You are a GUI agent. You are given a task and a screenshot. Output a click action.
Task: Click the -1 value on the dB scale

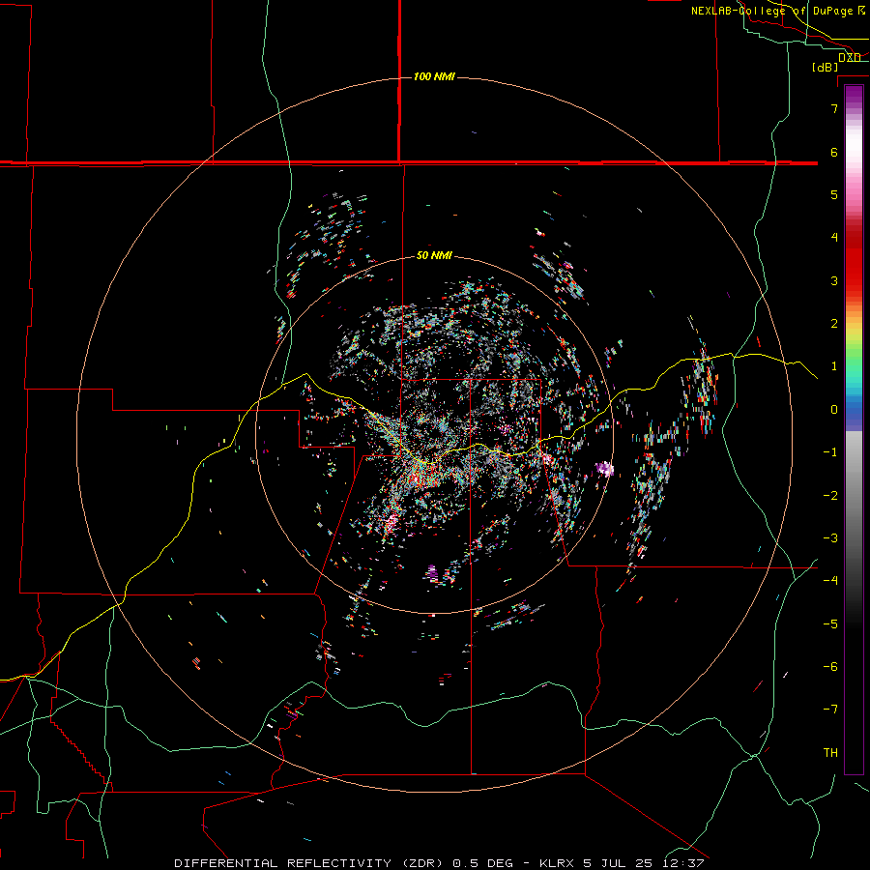coord(830,452)
